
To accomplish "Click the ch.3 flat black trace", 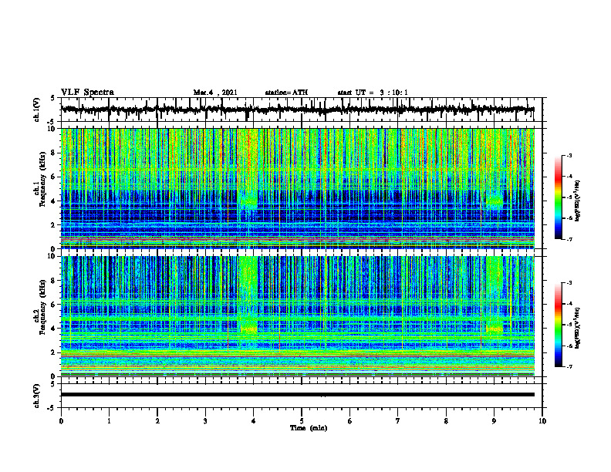I will pos(297,395).
